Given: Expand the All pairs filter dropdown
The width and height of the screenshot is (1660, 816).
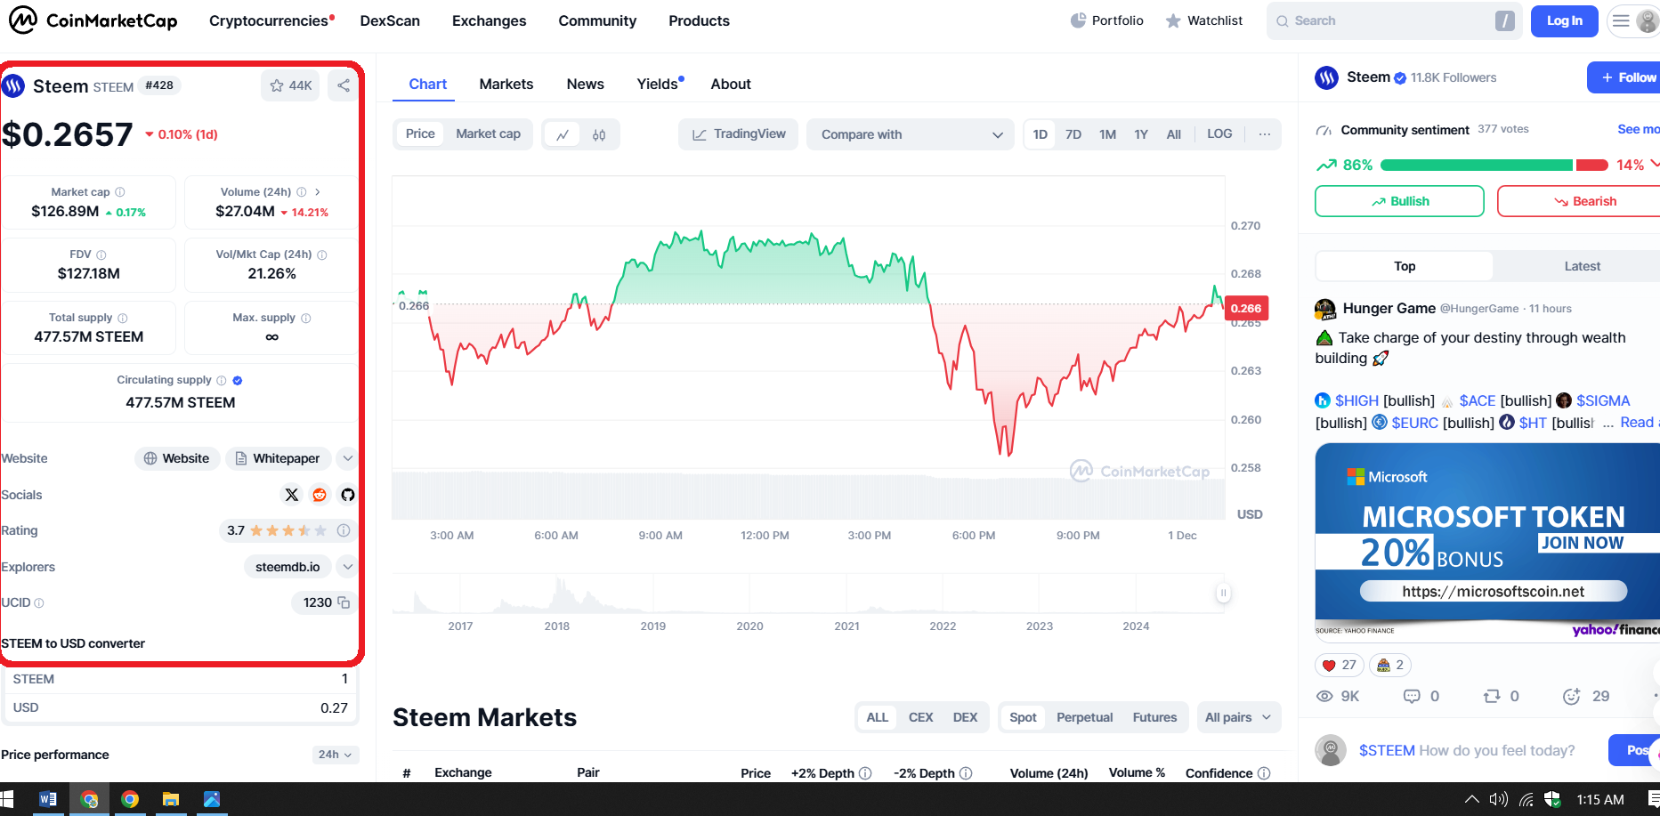Looking at the screenshot, I should click(1237, 717).
